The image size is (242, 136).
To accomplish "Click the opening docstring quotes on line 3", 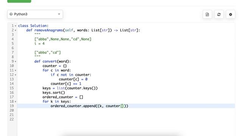I will 37,34.
